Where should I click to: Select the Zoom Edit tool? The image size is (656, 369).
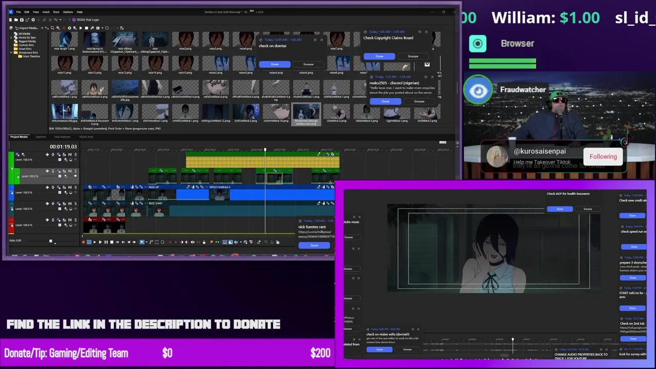[x=162, y=242]
